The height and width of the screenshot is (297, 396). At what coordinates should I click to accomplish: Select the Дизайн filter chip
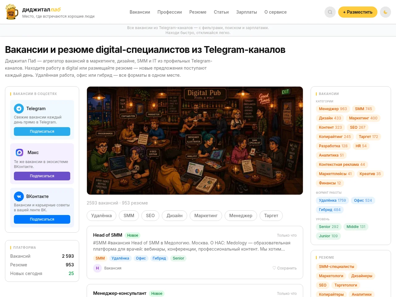(x=174, y=216)
